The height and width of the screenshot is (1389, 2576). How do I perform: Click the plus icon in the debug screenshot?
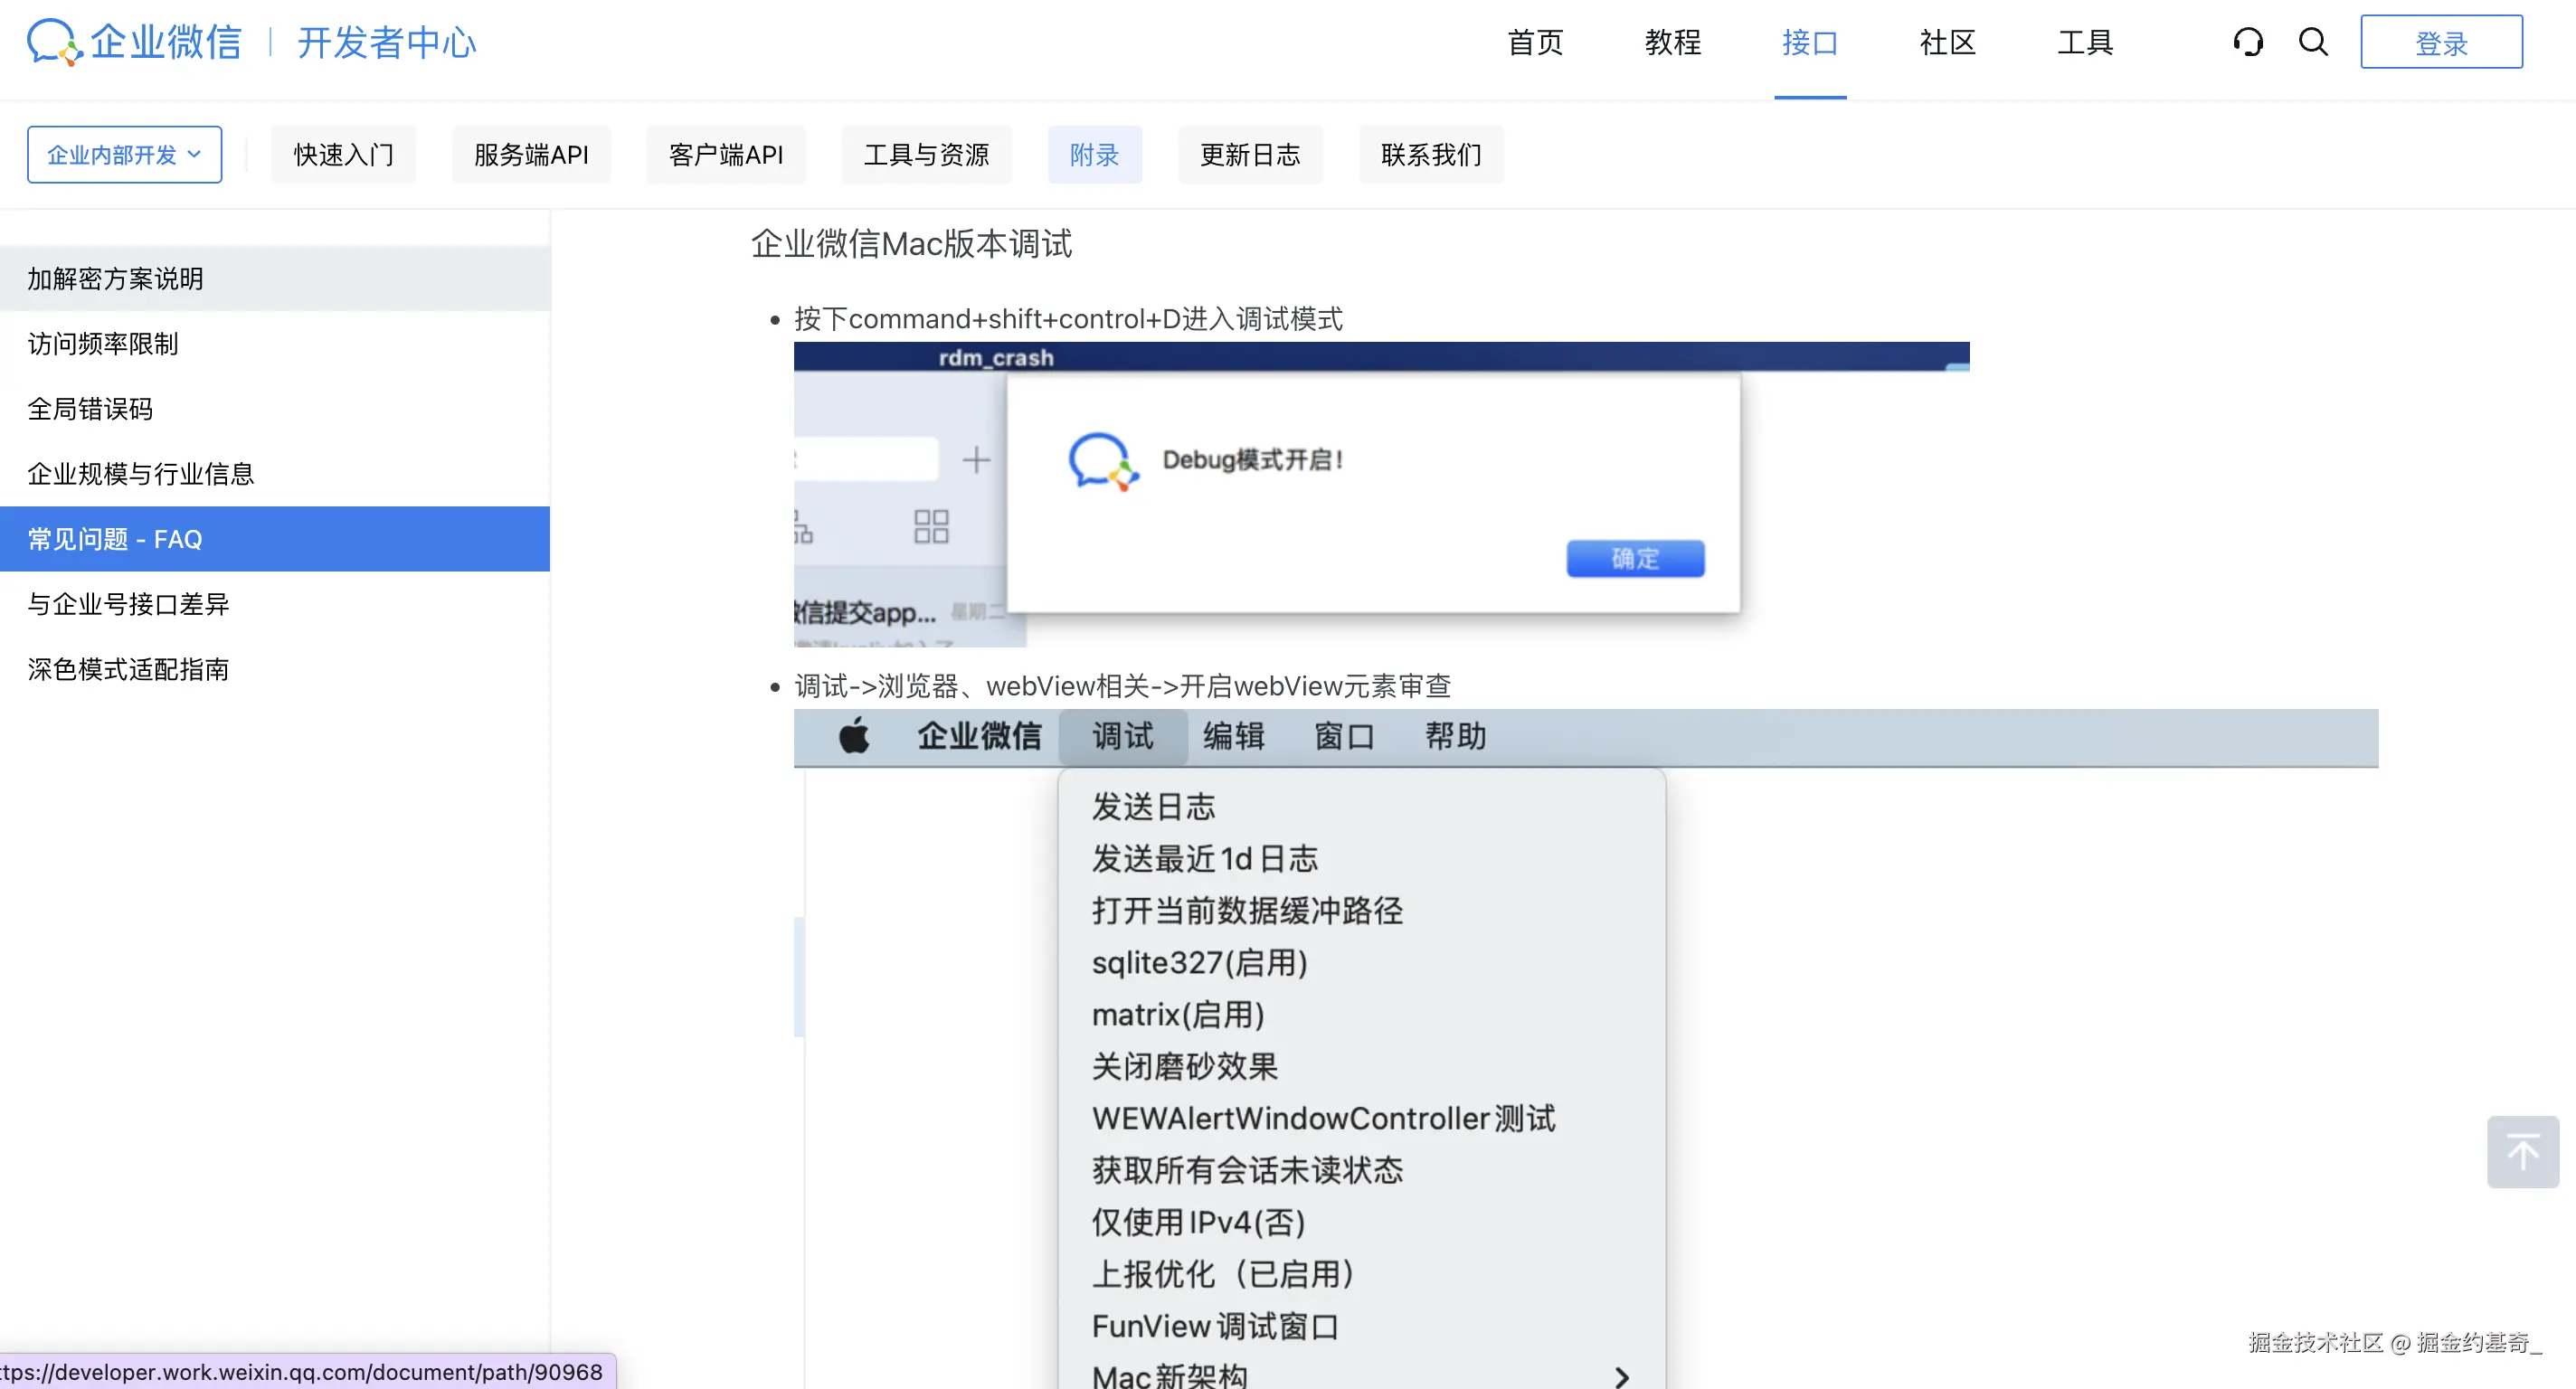click(976, 460)
